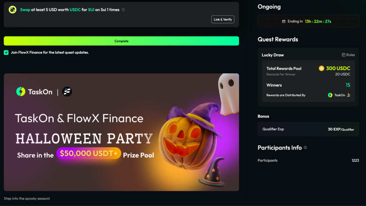Click the SUI token link
Image resolution: width=366 pixels, height=206 pixels.
(x=91, y=10)
